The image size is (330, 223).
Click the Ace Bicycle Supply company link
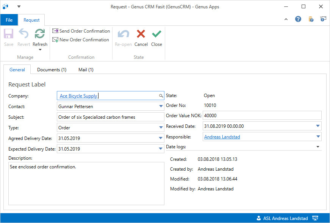click(78, 96)
